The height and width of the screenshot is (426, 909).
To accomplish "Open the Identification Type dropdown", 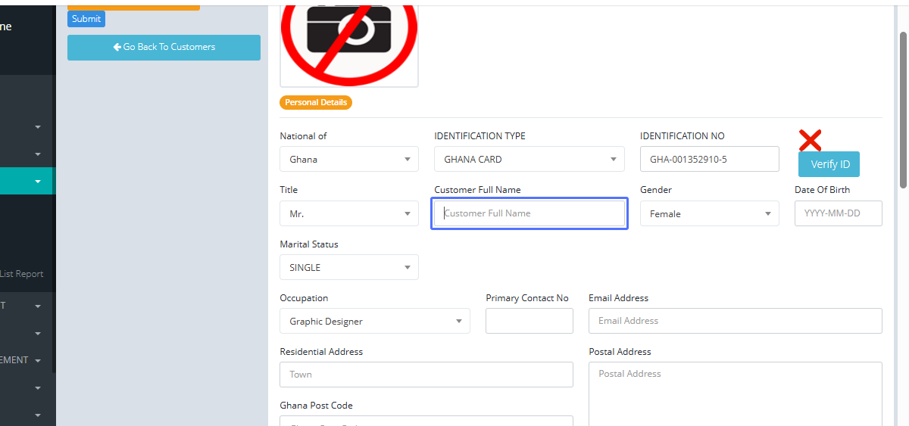I will 529,160.
